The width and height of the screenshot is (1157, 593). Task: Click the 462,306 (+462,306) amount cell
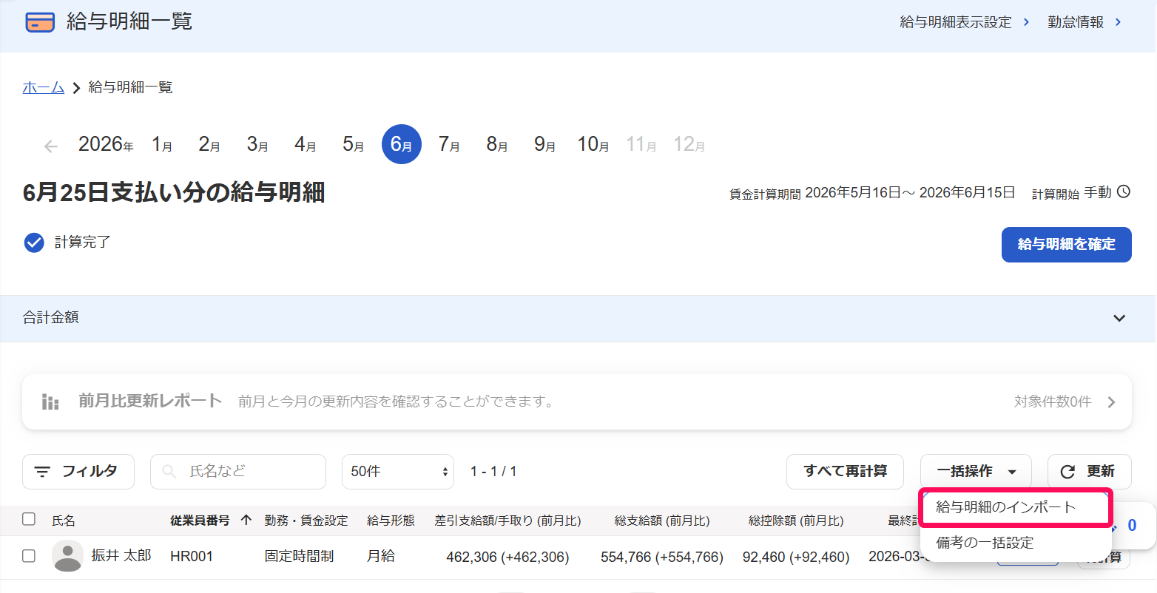point(507,557)
